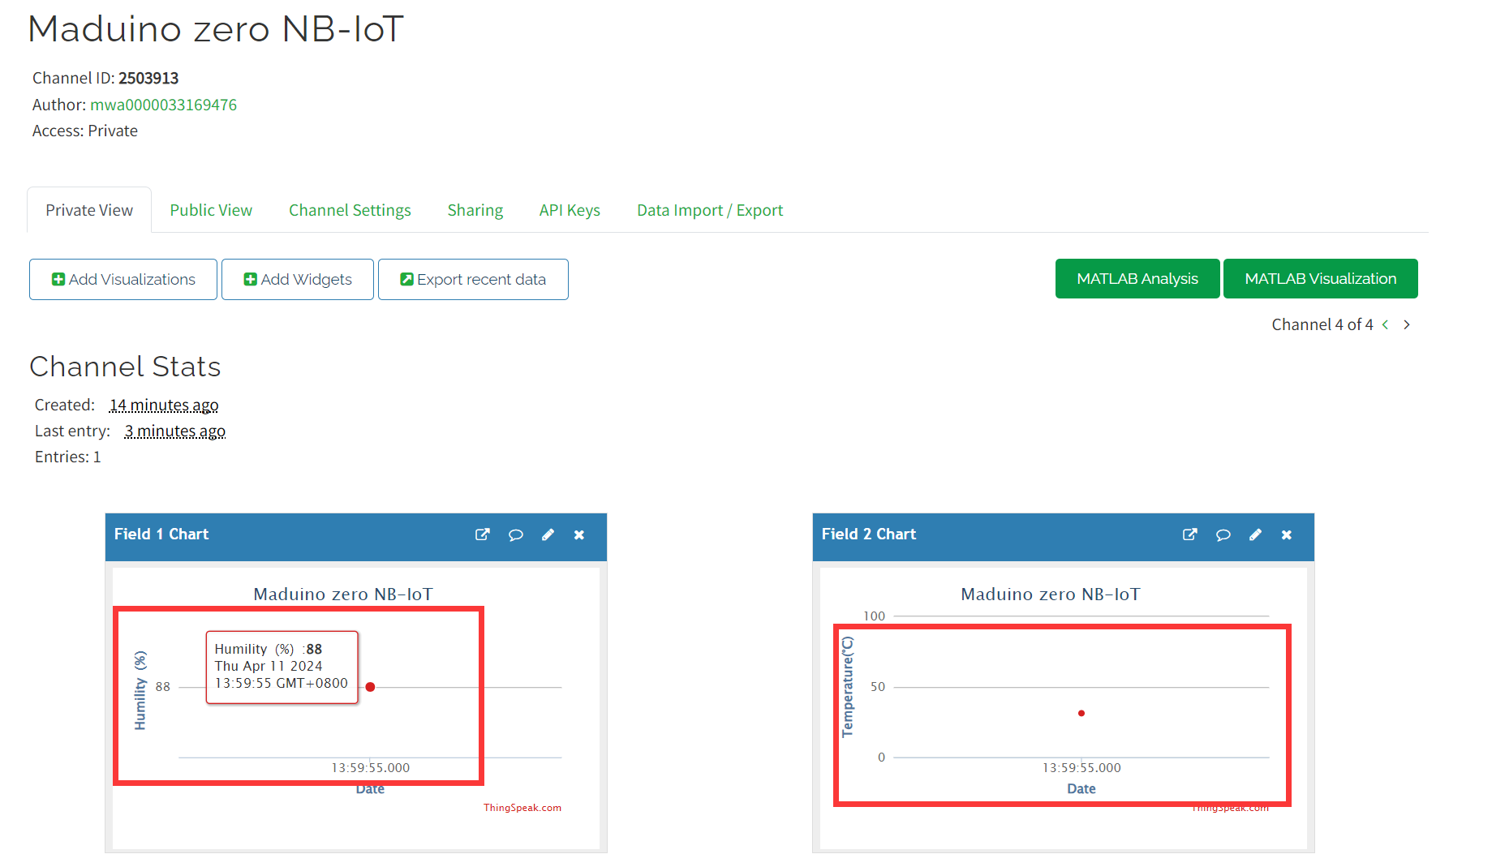Click Add Widgets button
The width and height of the screenshot is (1492, 867).
pyautogui.click(x=298, y=279)
